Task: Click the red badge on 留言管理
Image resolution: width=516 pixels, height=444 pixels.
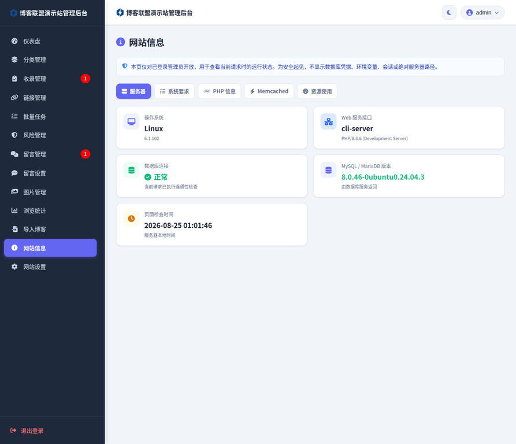Action: 86,154
